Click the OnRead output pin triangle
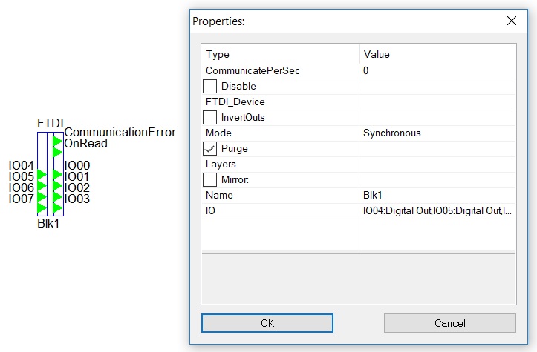This screenshot has height=352, width=537. click(x=57, y=152)
